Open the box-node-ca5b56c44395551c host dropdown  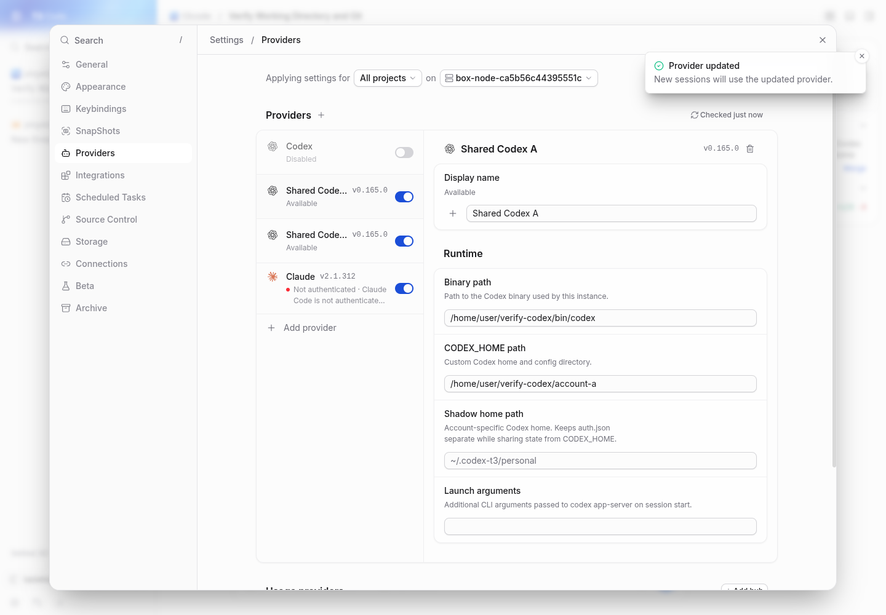coord(519,78)
